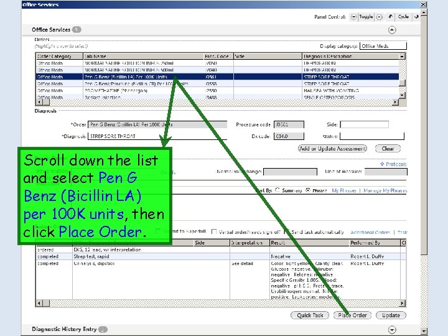
Task: Select the Pen G Benz (Bicillin LA) Per 100K Units row
Action: 217,77
